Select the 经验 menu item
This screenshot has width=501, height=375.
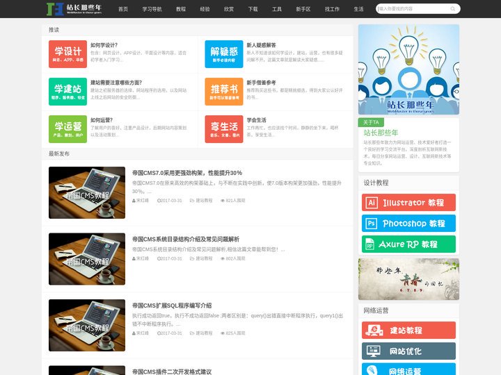point(205,9)
